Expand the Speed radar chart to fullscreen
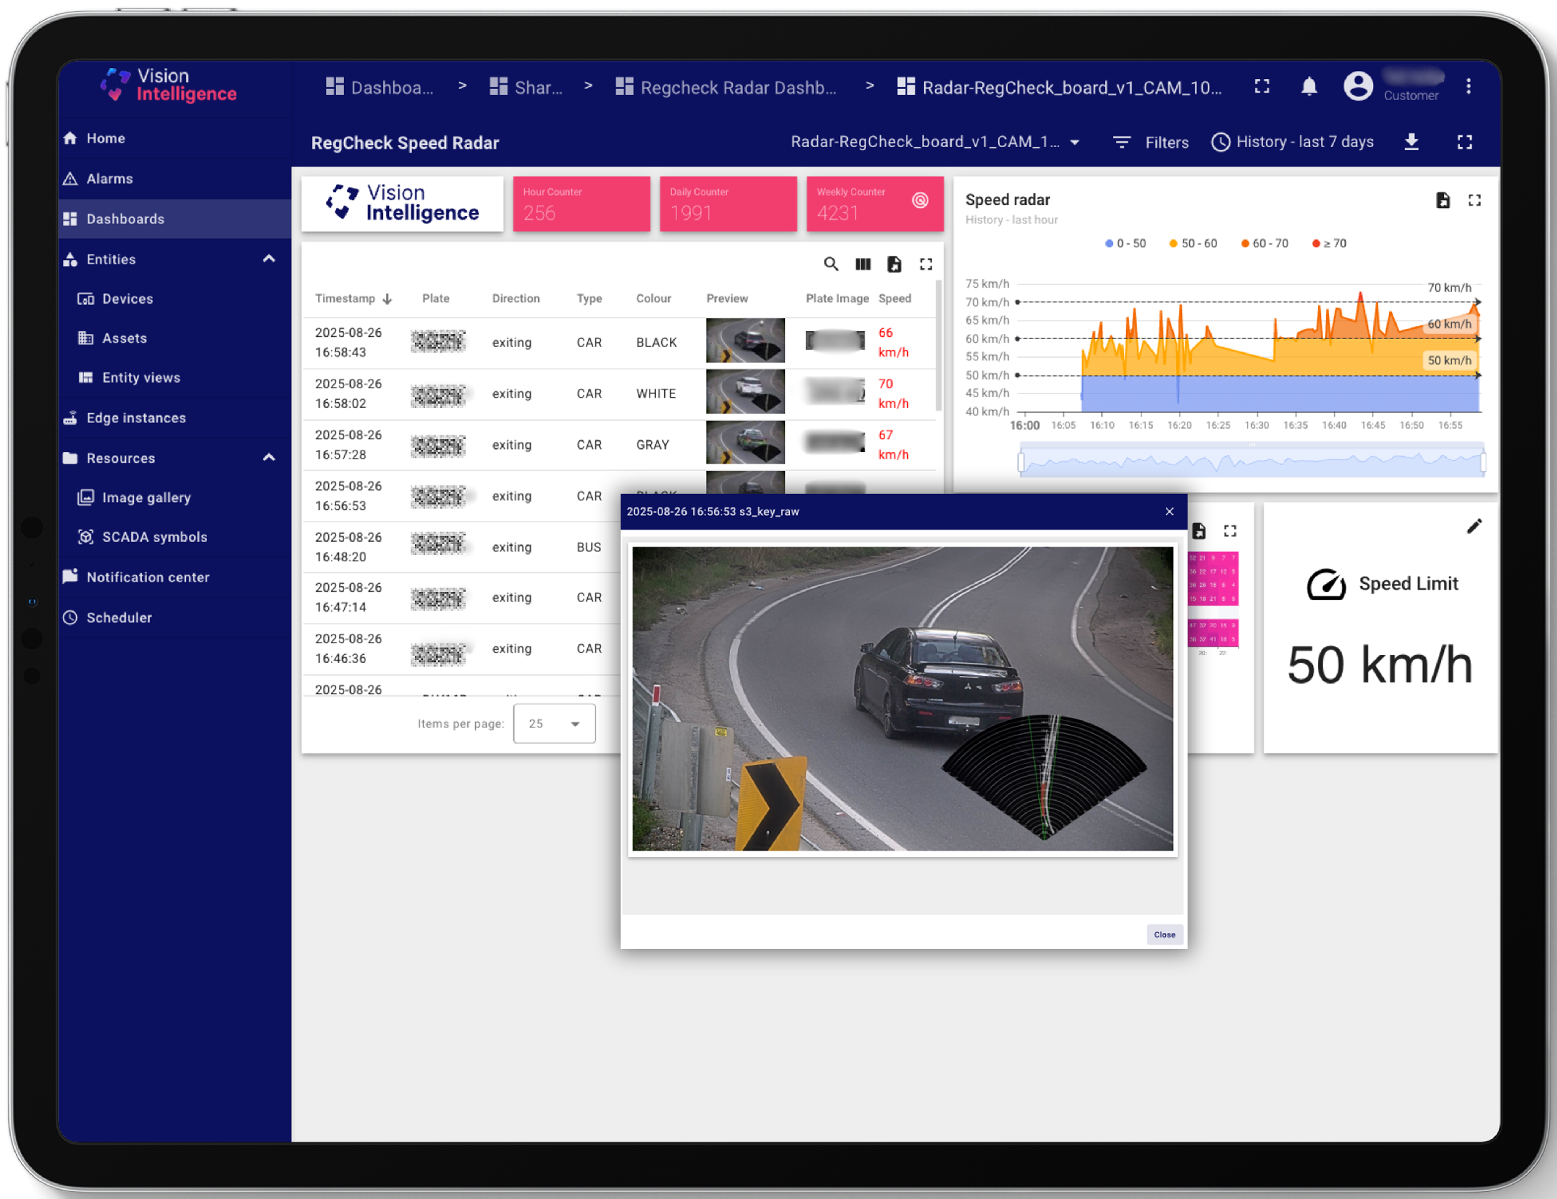The height and width of the screenshot is (1199, 1557). pos(1474,200)
